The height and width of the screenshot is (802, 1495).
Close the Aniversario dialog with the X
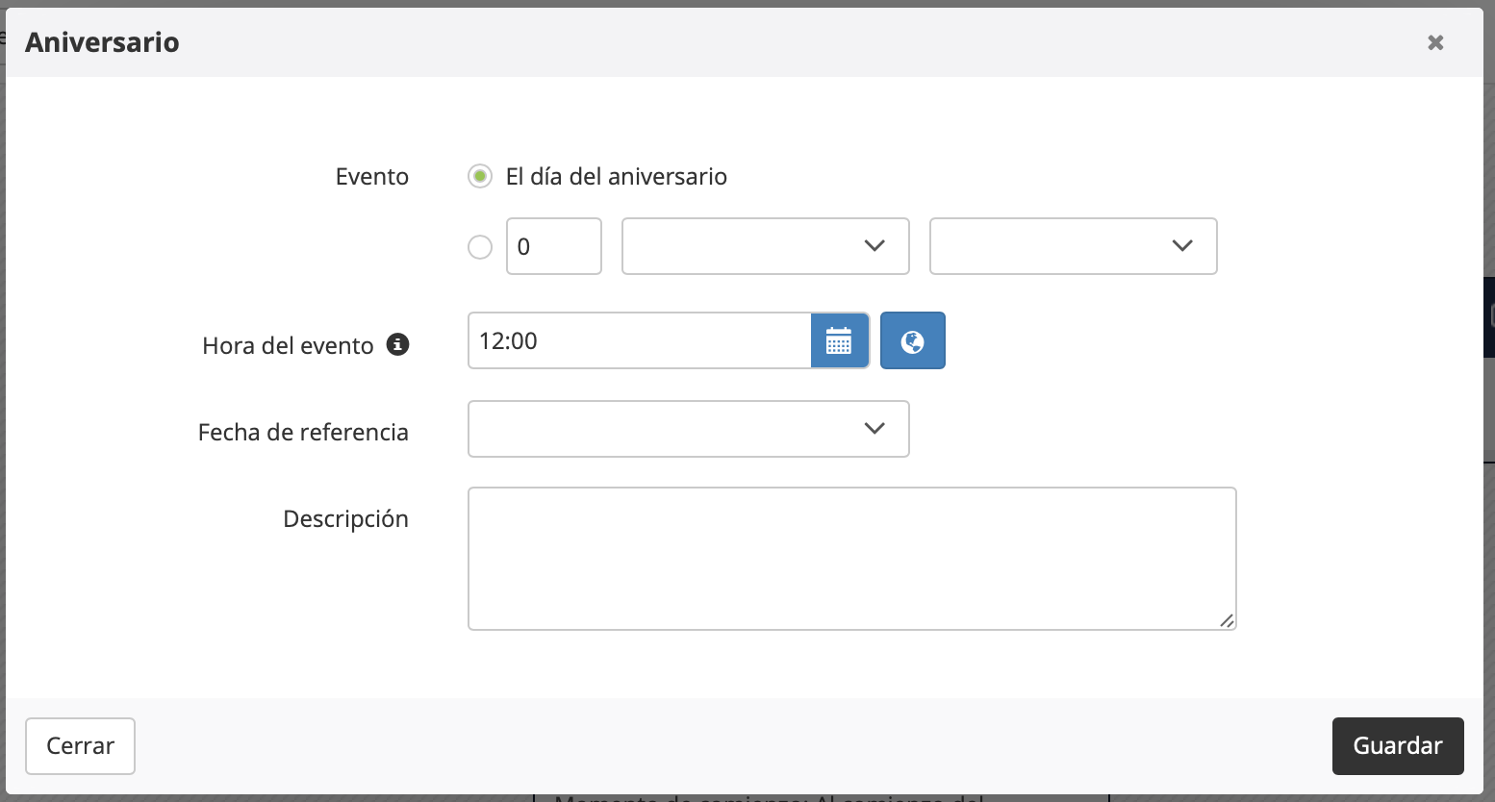1435,42
